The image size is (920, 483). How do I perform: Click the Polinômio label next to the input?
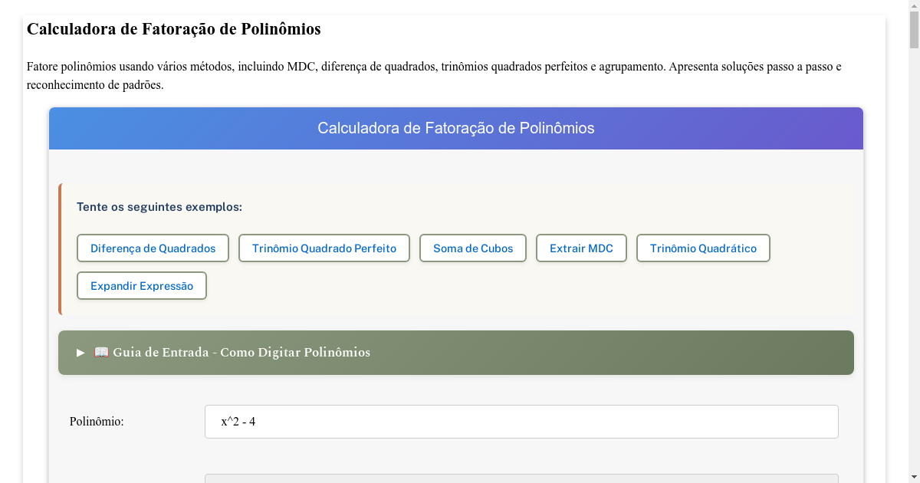click(x=96, y=421)
